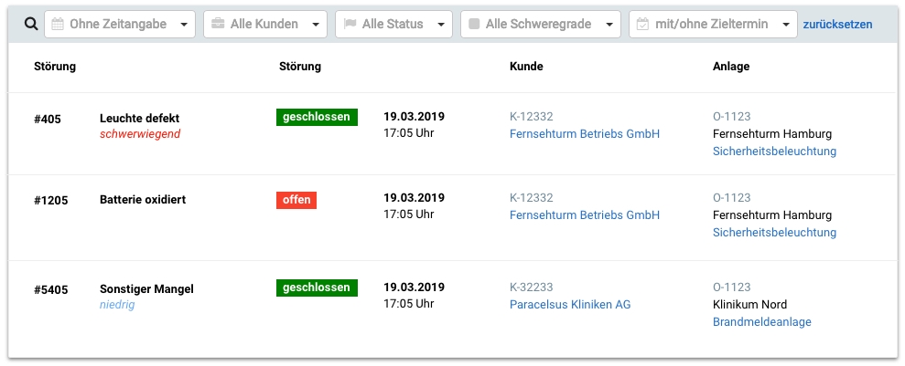Select the 'Batterie oxidiert' fault entry

(x=143, y=200)
